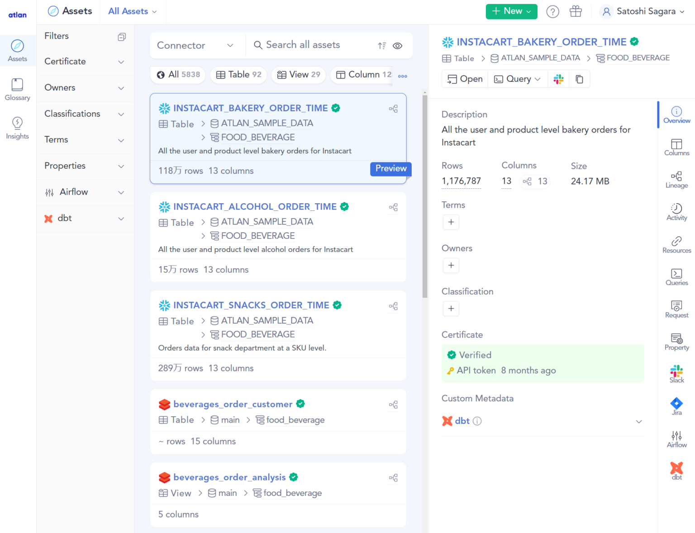Open the Lineage panel from the right sidebar

[676, 180]
